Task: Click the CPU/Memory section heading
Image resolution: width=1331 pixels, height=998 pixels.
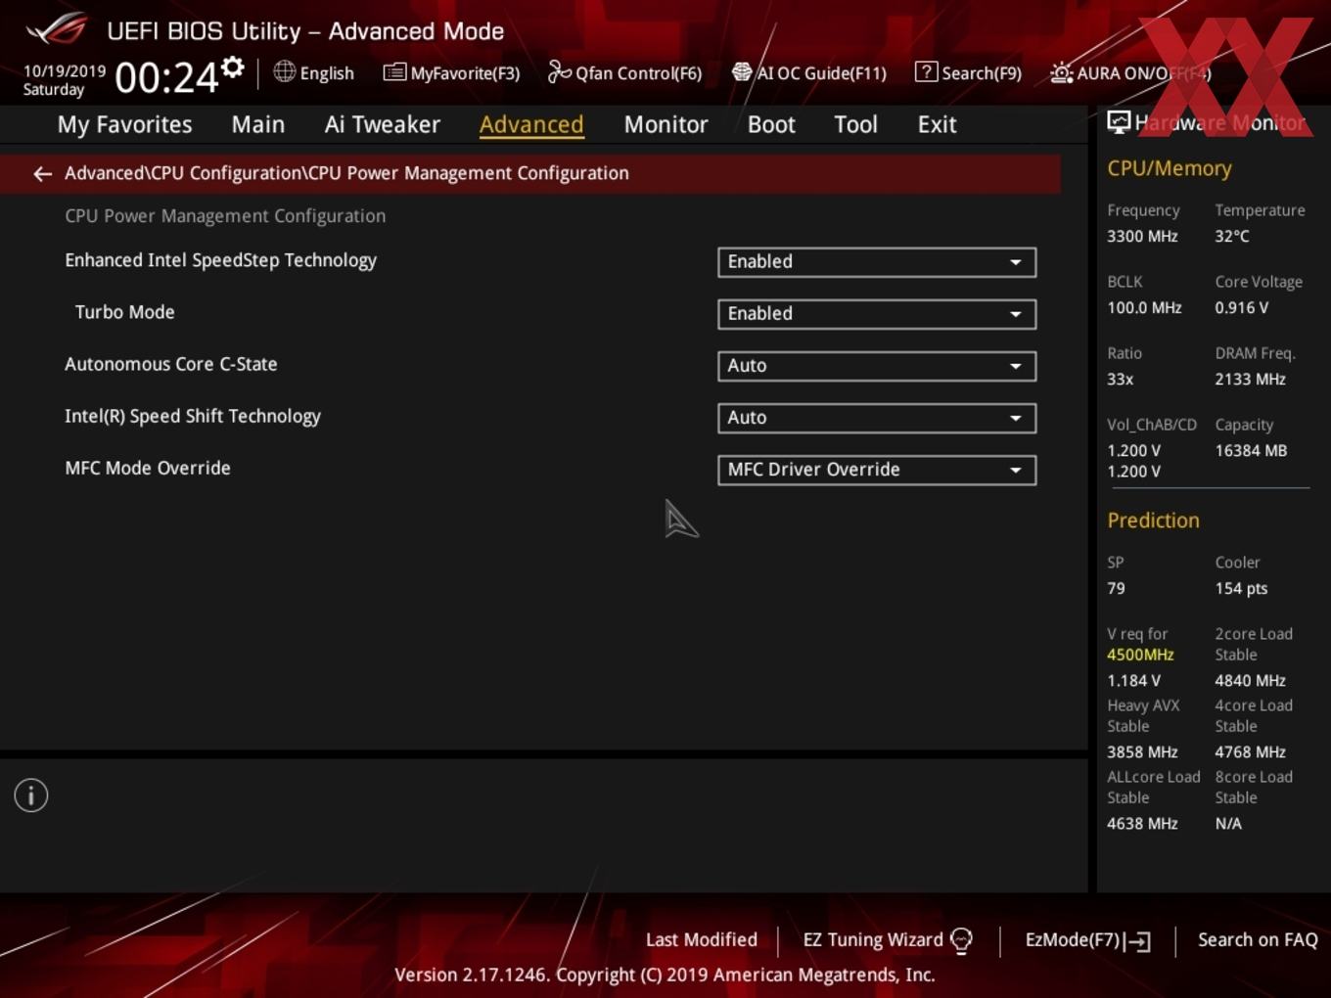Action: pos(1170,168)
